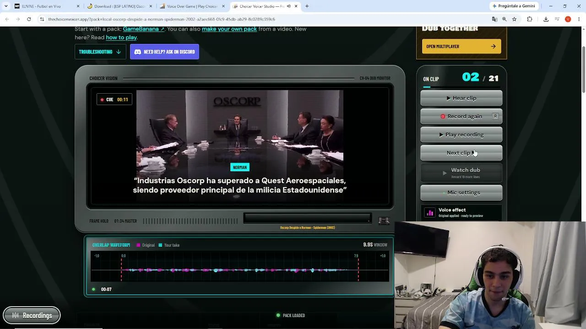Expand the Troubleshooting section
Viewport: 586px width, 329px height.
(x=100, y=52)
